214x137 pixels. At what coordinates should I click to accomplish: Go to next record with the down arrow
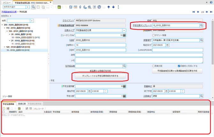[113, 7]
